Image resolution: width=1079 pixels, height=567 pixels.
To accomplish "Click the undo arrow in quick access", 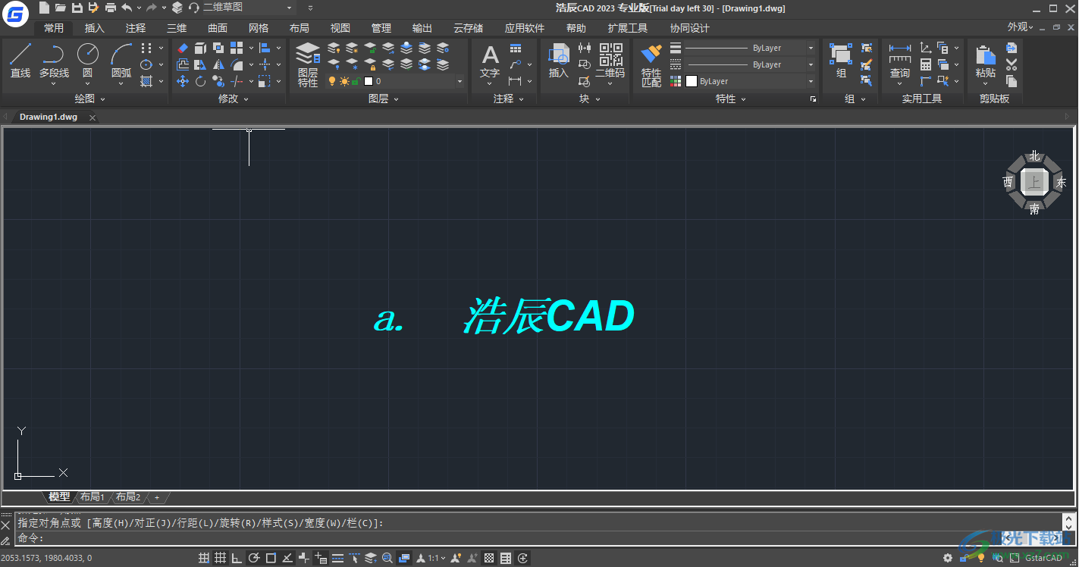I will 127,8.
